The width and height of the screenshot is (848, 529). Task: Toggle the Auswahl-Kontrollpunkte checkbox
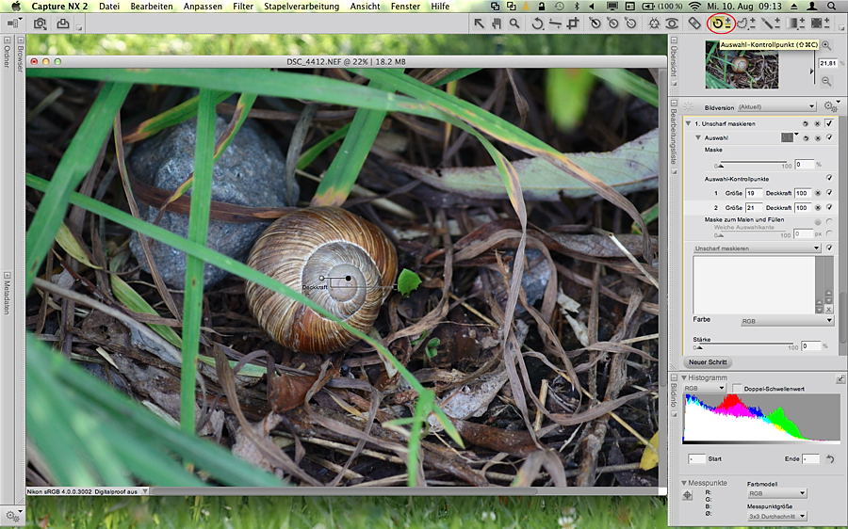point(829,178)
